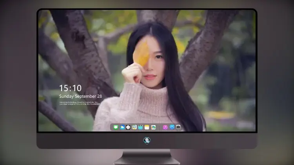Launch the Finder-style chat icon in the dock
This screenshot has width=294, height=165.
[x=134, y=127]
